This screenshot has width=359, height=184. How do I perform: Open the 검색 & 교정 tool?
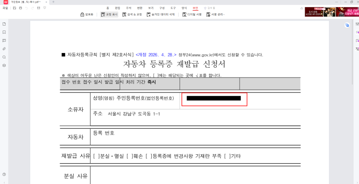132,14
